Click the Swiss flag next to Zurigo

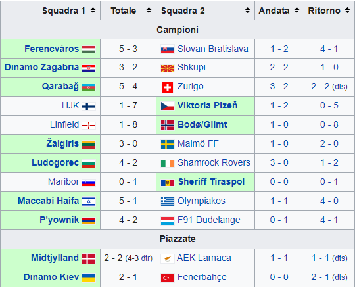coord(168,87)
